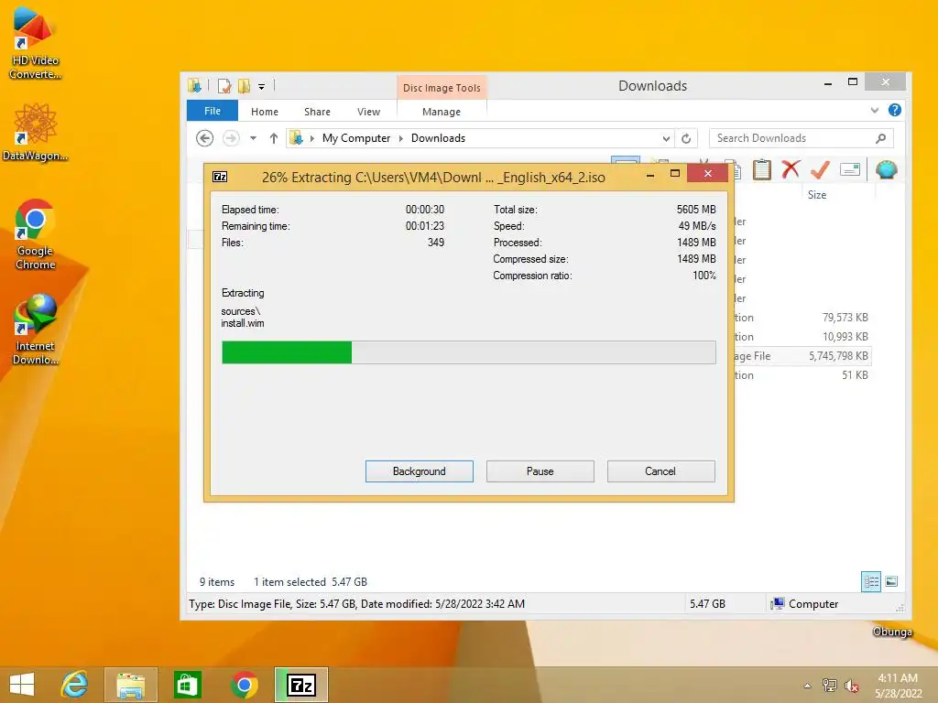
Task: Open Chrome from the taskbar
Action: (244, 685)
